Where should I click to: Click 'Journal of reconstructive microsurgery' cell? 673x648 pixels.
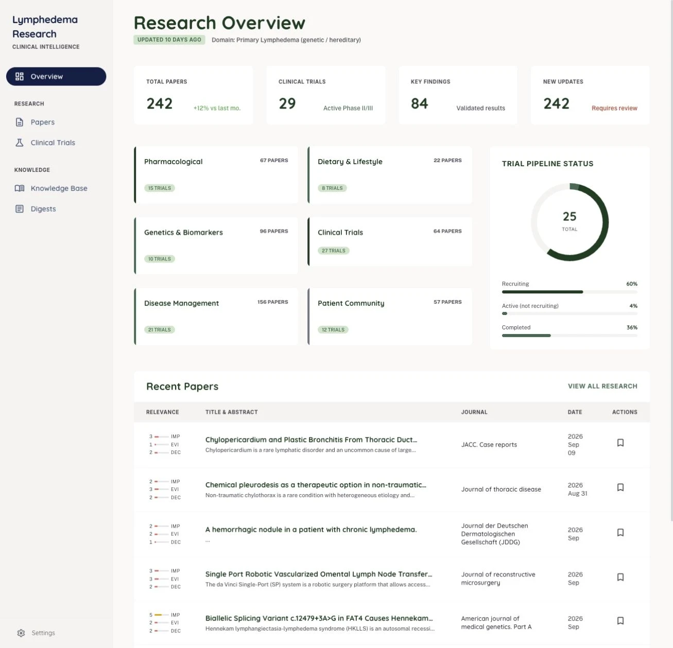[x=498, y=579]
